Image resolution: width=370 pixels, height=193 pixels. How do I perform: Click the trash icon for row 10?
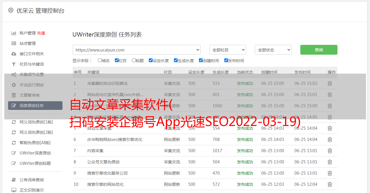[x=330, y=184]
